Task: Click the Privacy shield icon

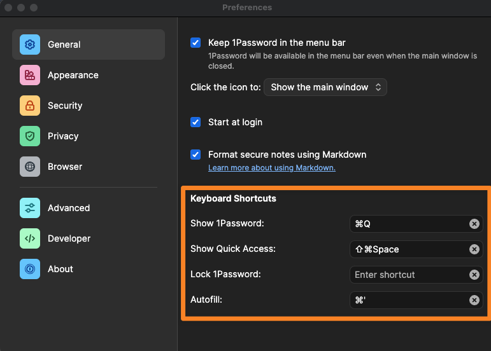Action: point(30,136)
